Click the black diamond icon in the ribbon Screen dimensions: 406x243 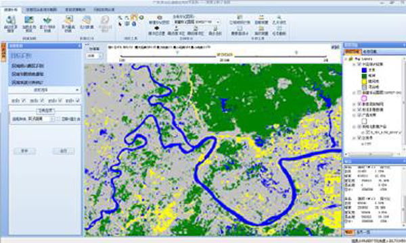pyautogui.click(x=156, y=28)
